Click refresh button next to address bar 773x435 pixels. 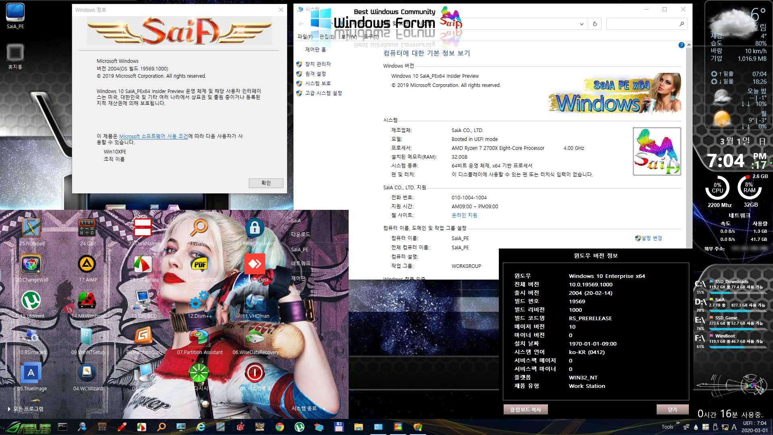(595, 24)
